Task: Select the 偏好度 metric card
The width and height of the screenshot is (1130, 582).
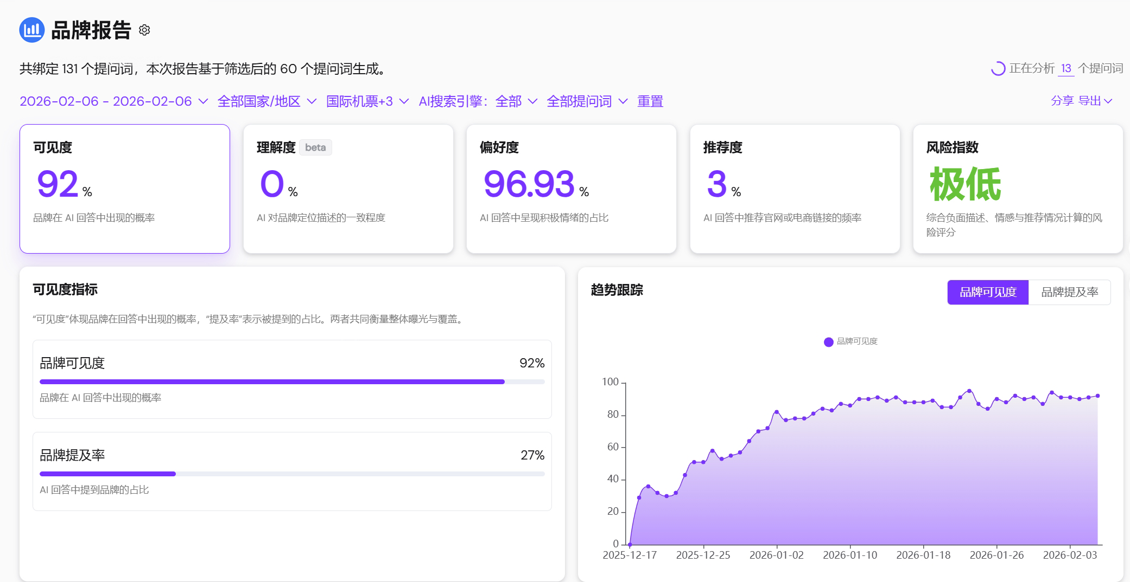Action: tap(571, 189)
